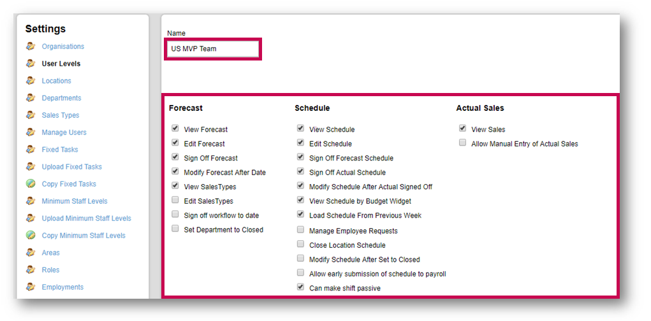Open the Areas settings link
Viewport: 651px width, 321px height.
pyautogui.click(x=51, y=253)
